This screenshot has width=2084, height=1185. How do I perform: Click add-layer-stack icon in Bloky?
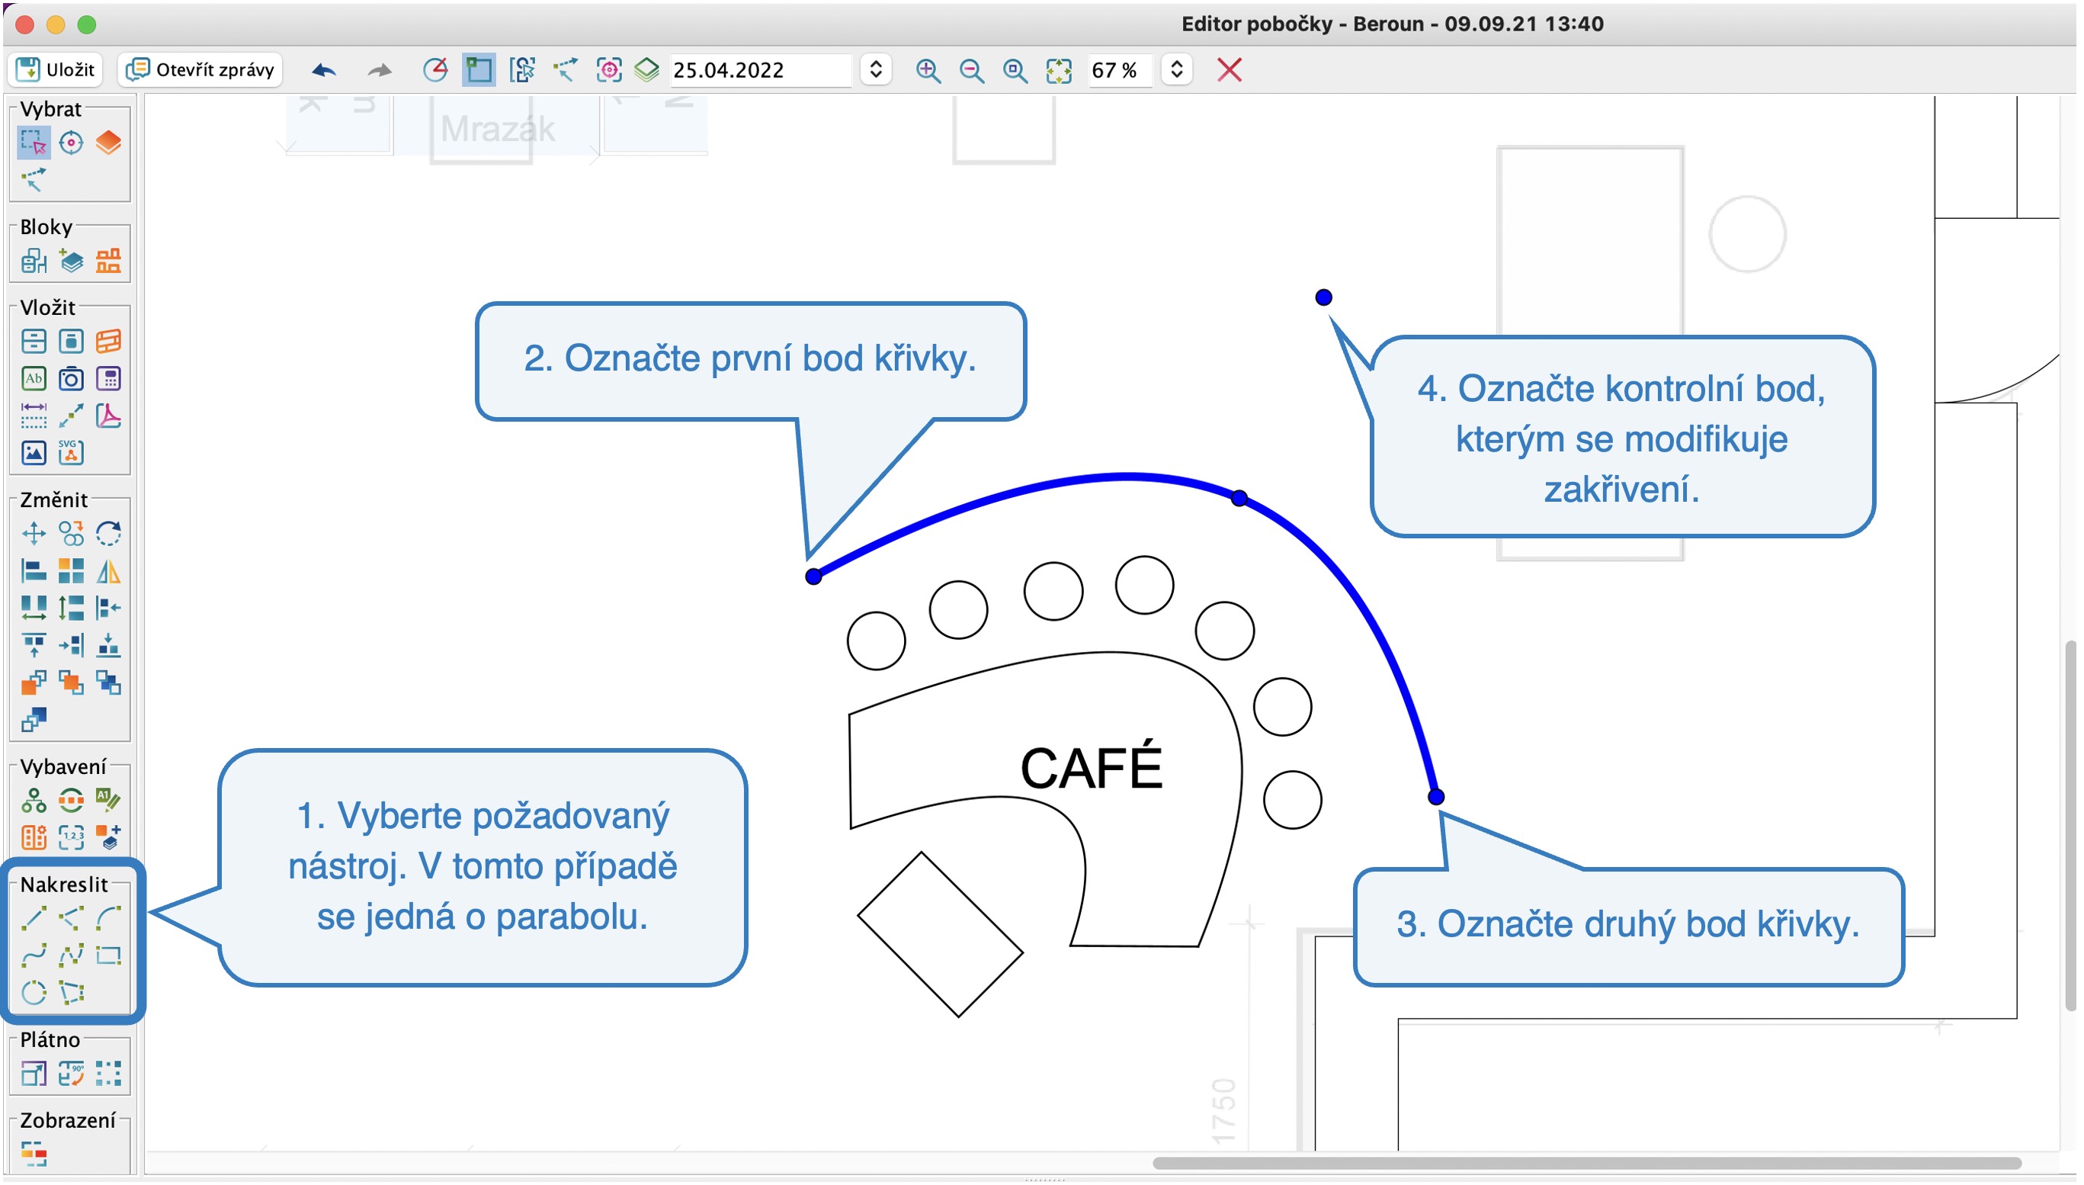[71, 262]
